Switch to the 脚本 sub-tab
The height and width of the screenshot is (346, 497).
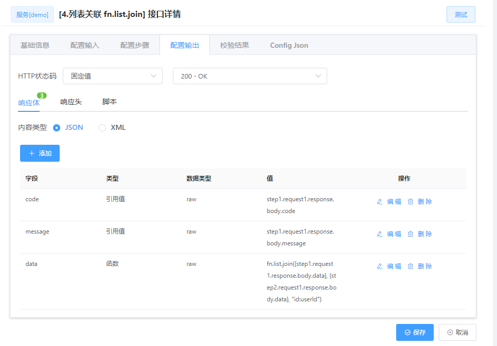pos(109,102)
